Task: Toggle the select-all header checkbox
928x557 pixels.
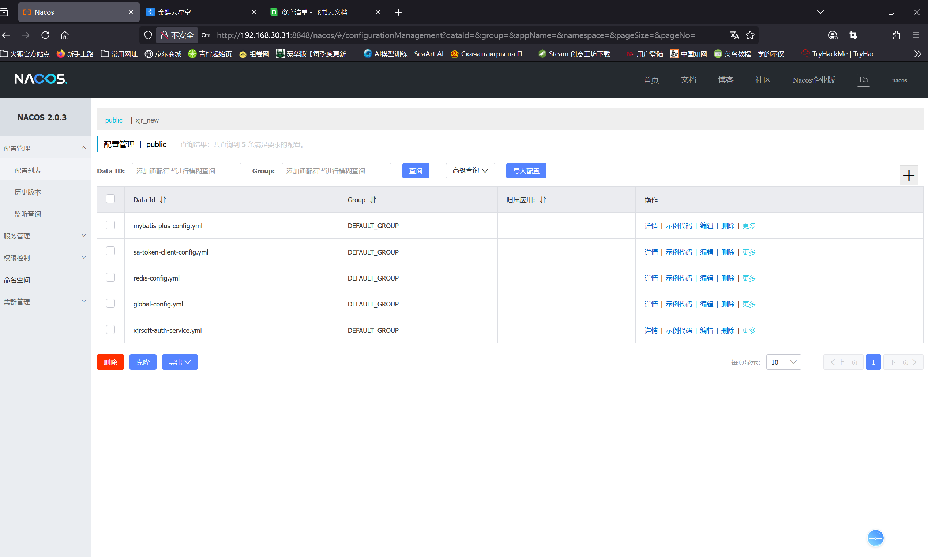Action: tap(110, 199)
